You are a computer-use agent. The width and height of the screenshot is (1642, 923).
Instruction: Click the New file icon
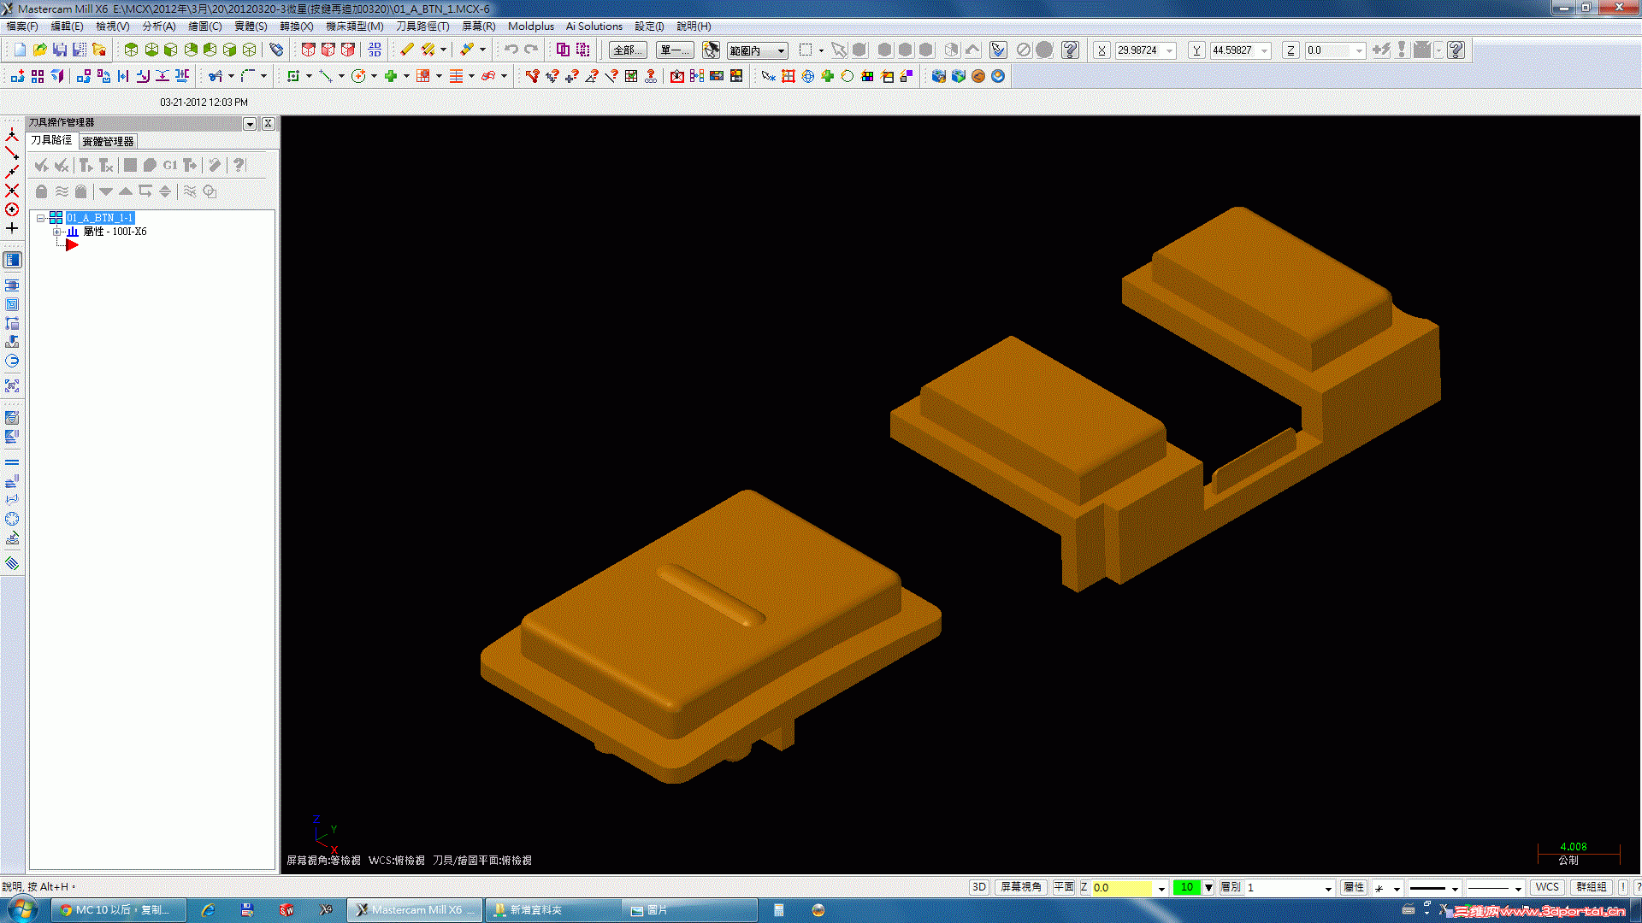(20, 50)
